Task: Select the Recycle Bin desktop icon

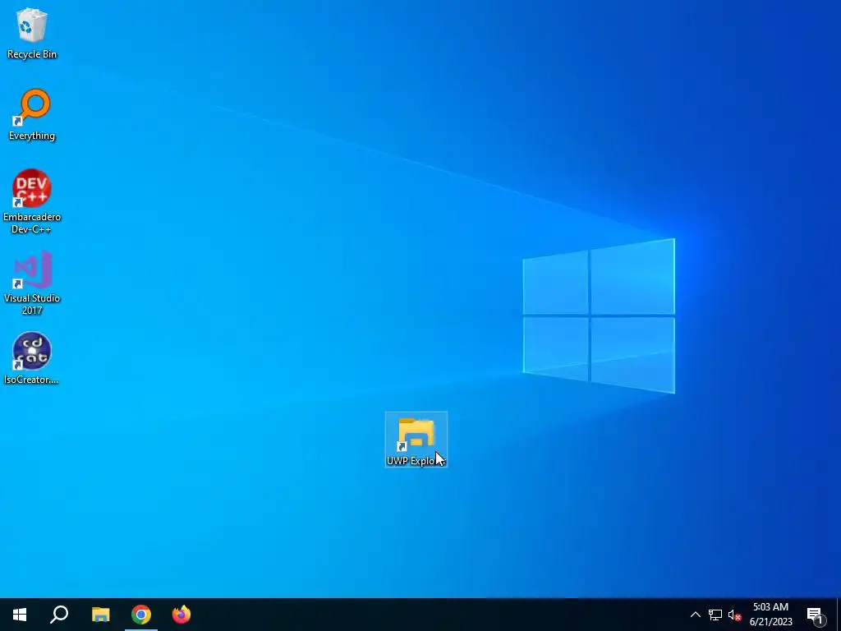Action: (32, 33)
